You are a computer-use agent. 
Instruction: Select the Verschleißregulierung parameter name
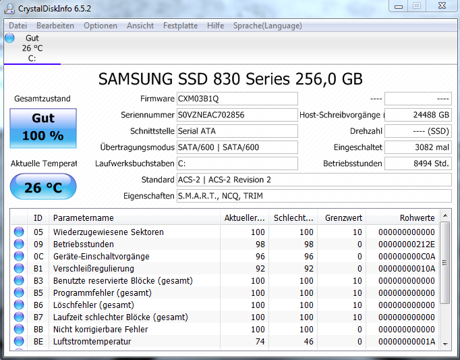click(x=93, y=269)
